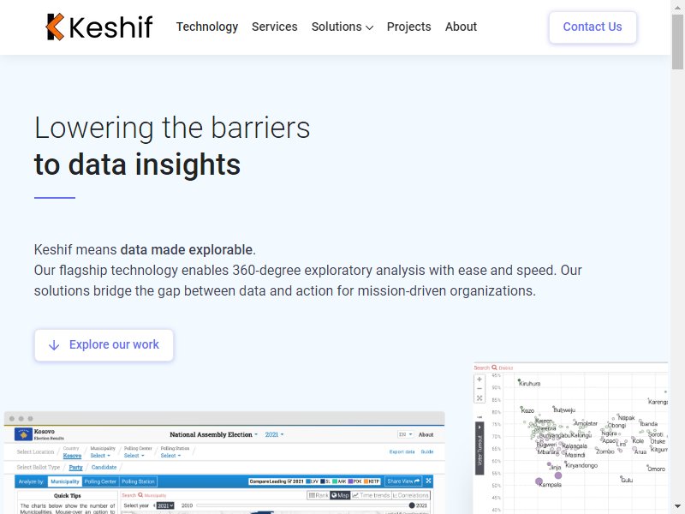This screenshot has width=685, height=514.
Task: Click the Keshif logo icon
Action: [56, 27]
